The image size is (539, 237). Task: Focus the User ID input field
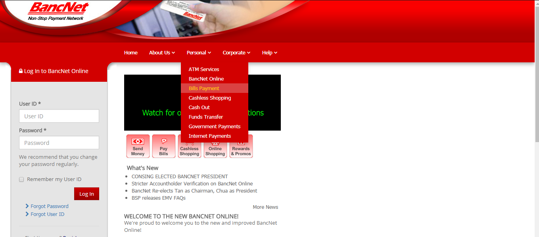point(59,116)
